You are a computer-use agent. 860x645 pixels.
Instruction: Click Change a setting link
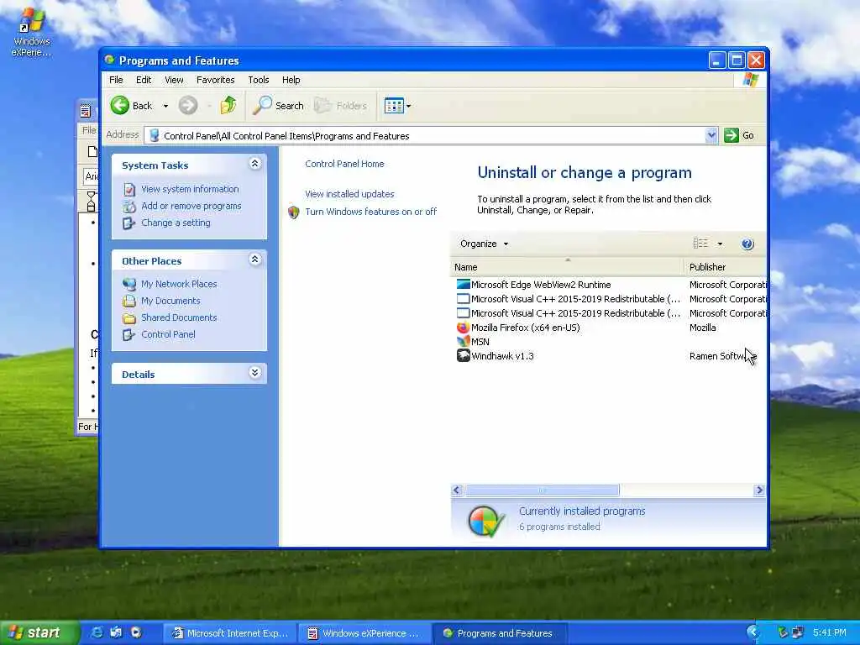click(x=176, y=223)
